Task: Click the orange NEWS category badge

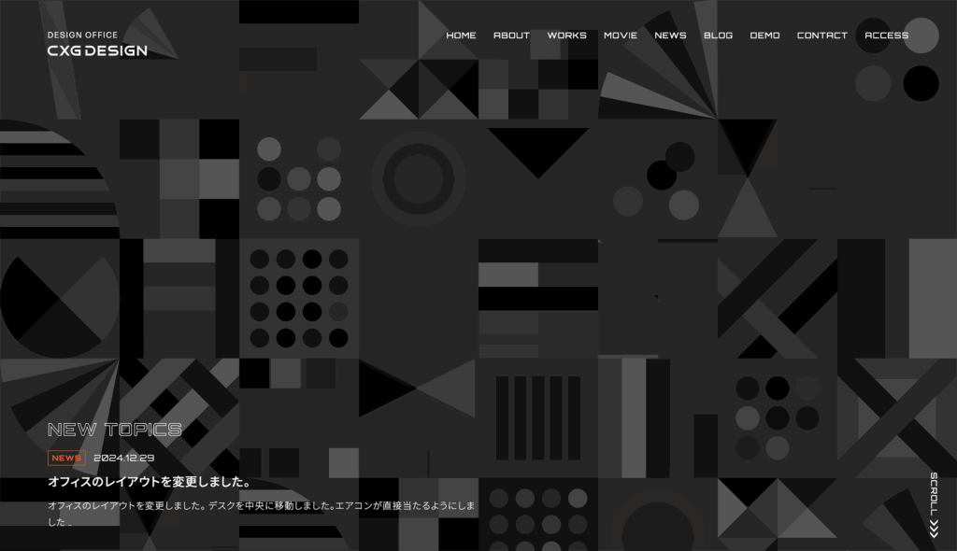Action: [x=66, y=458]
